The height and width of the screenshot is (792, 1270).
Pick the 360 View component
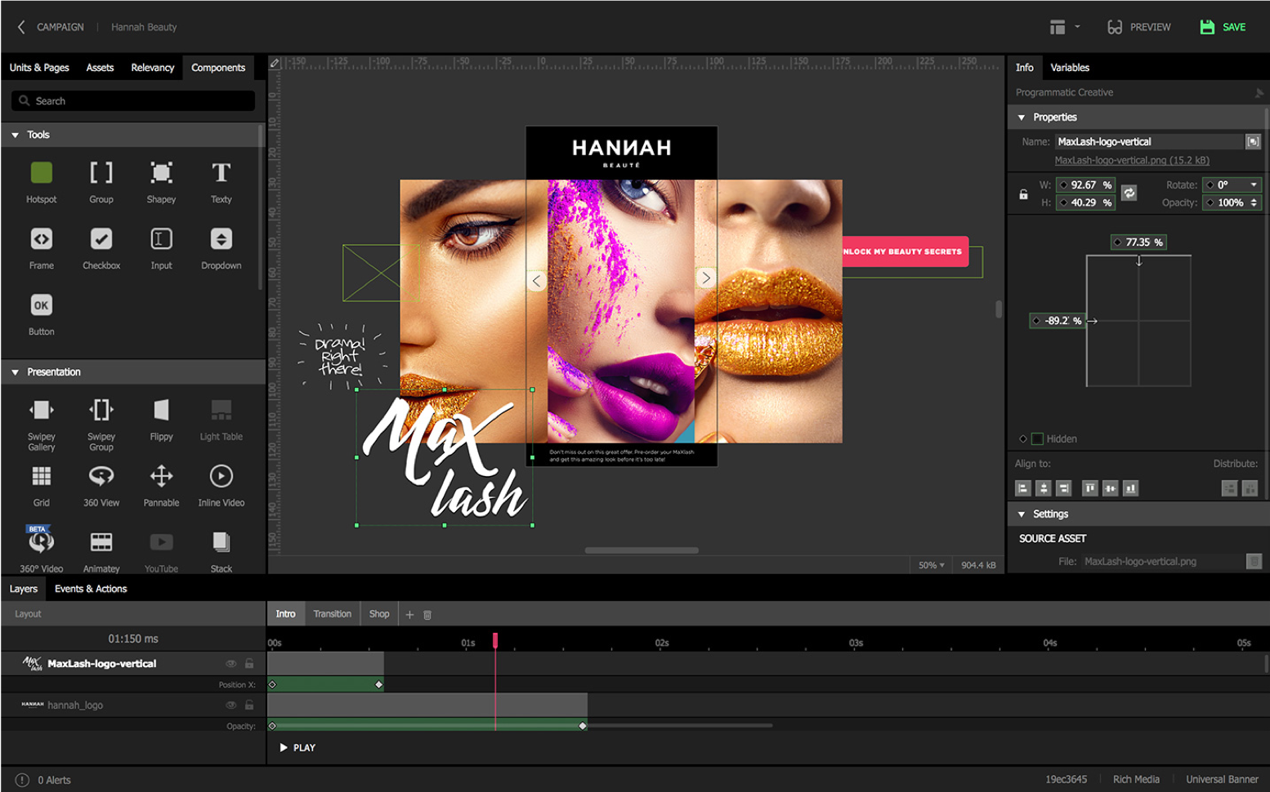(x=101, y=476)
